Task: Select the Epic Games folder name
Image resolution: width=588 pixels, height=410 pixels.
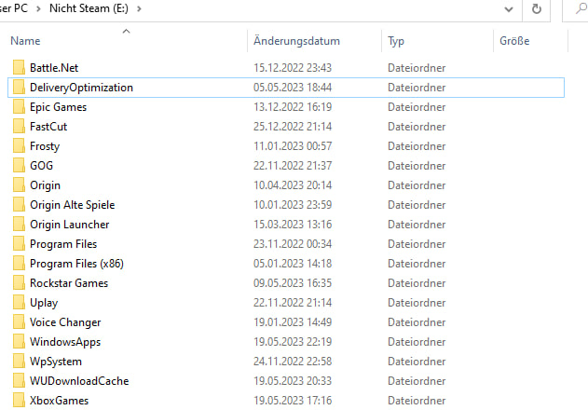Action: click(x=58, y=107)
